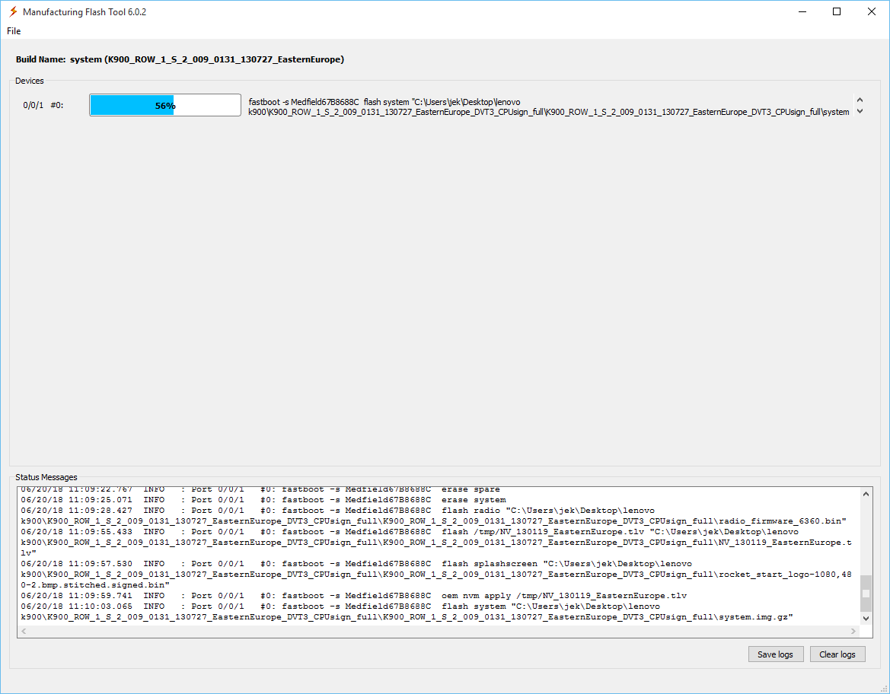The height and width of the screenshot is (694, 890).
Task: Click device port label 0/0/1 #0:
Action: click(43, 106)
